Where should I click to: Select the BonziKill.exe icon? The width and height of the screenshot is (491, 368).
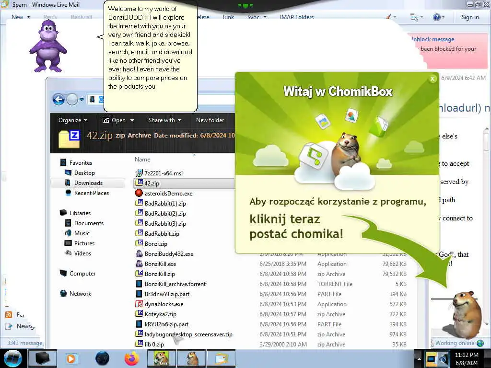139,264
